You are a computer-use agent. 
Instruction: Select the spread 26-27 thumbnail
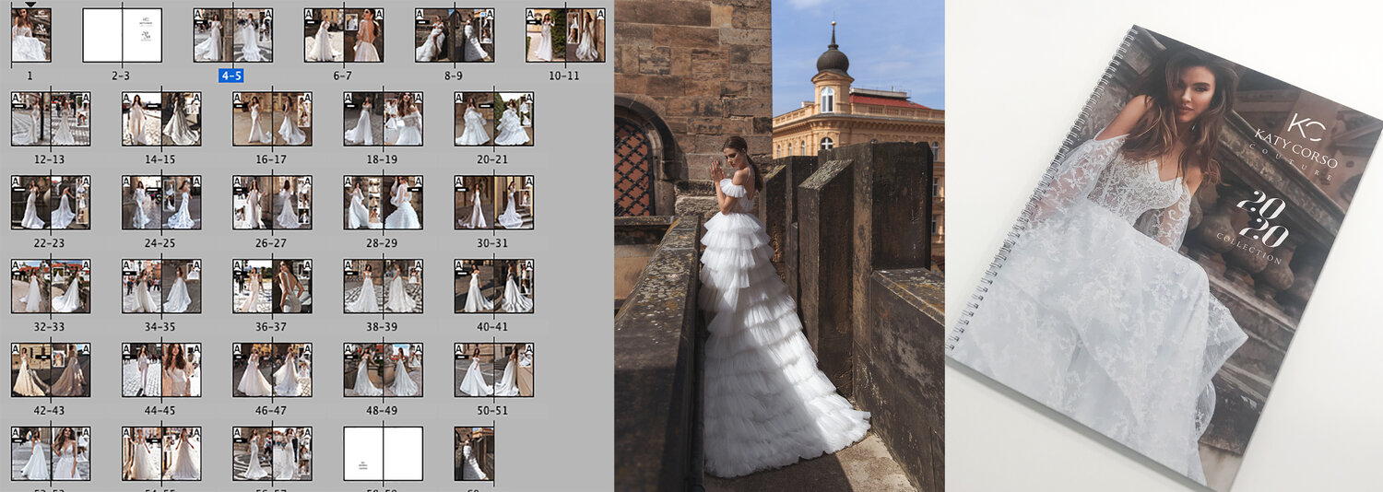point(272,203)
